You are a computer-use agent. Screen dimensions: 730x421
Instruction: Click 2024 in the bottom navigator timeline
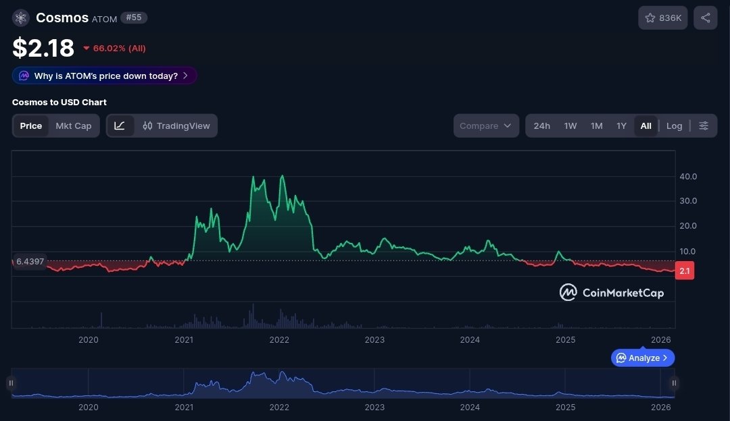[x=470, y=407]
